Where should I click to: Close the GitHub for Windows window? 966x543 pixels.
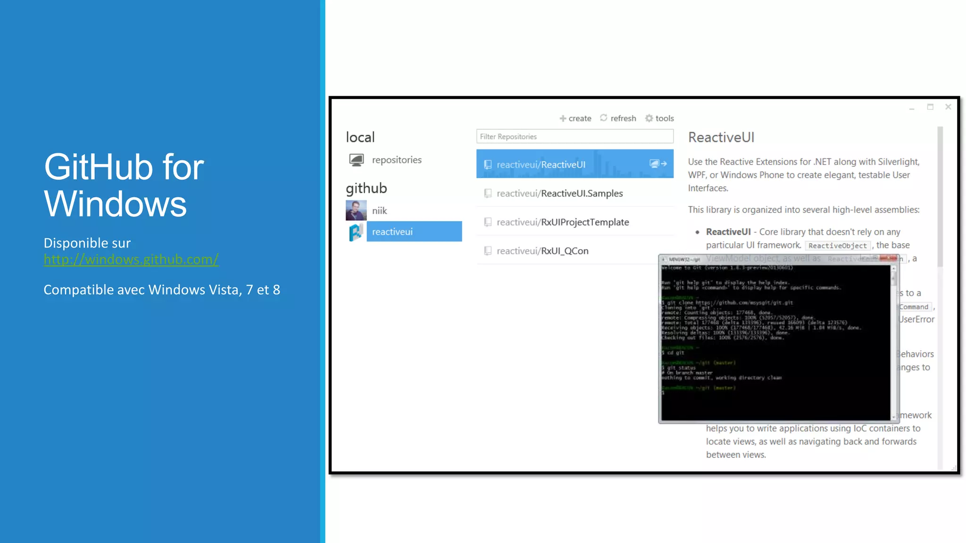pos(948,107)
